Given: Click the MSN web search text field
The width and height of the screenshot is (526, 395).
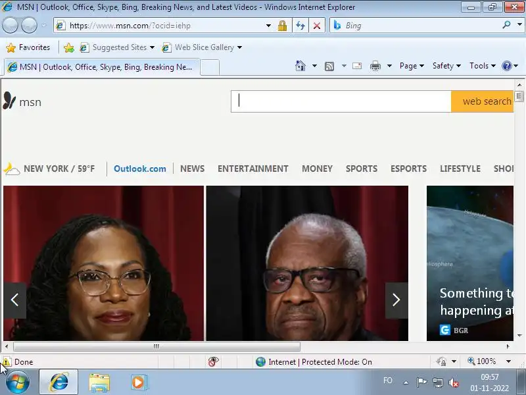Looking at the screenshot, I should 341,101.
